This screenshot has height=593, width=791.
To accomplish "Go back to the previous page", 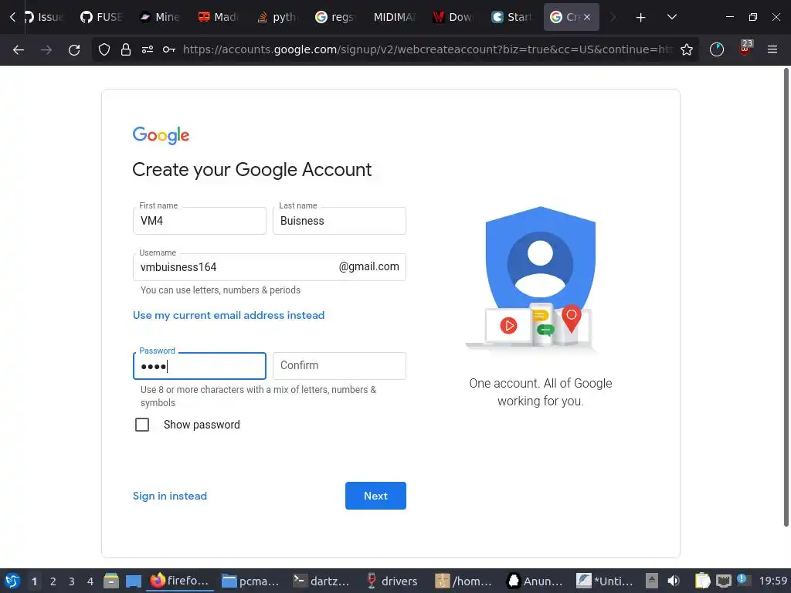I will click(19, 49).
